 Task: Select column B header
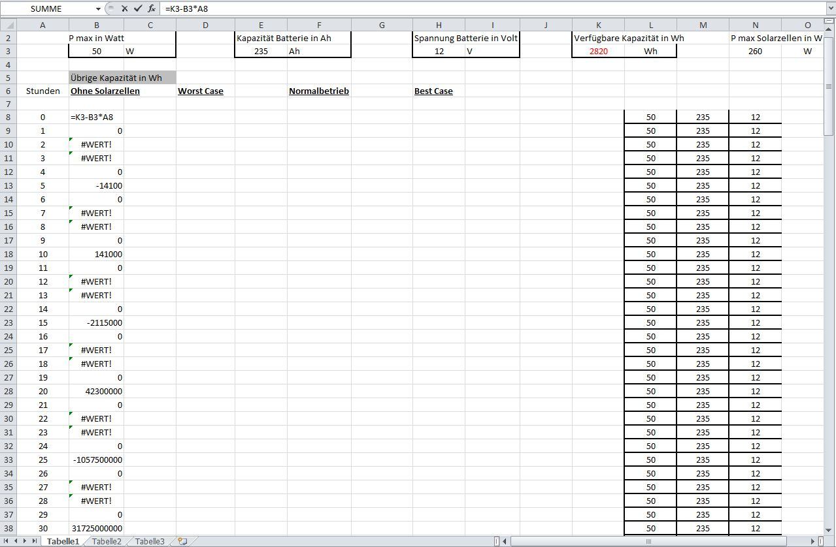point(96,25)
